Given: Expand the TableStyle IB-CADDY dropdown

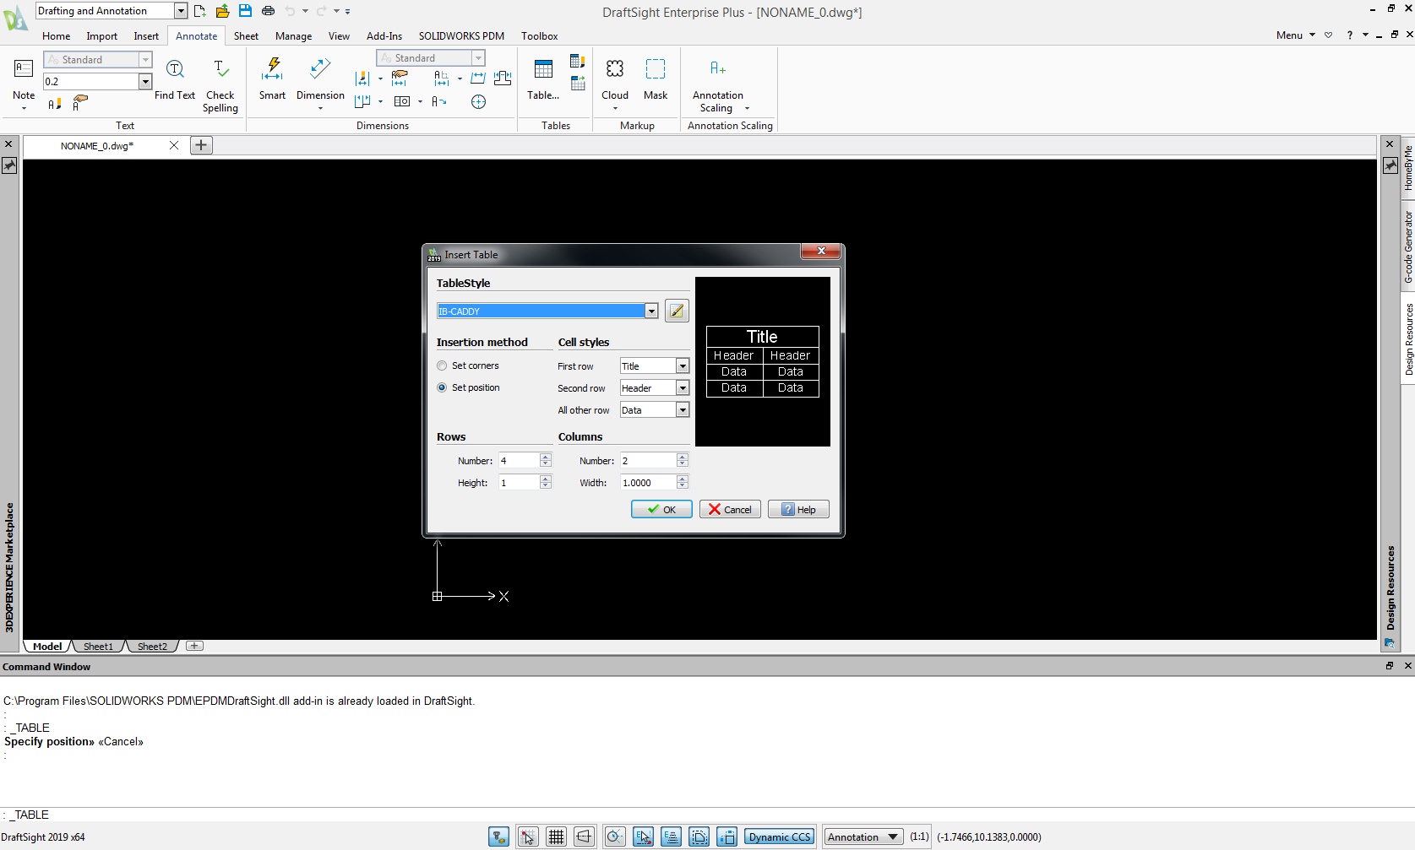Looking at the screenshot, I should (x=651, y=311).
